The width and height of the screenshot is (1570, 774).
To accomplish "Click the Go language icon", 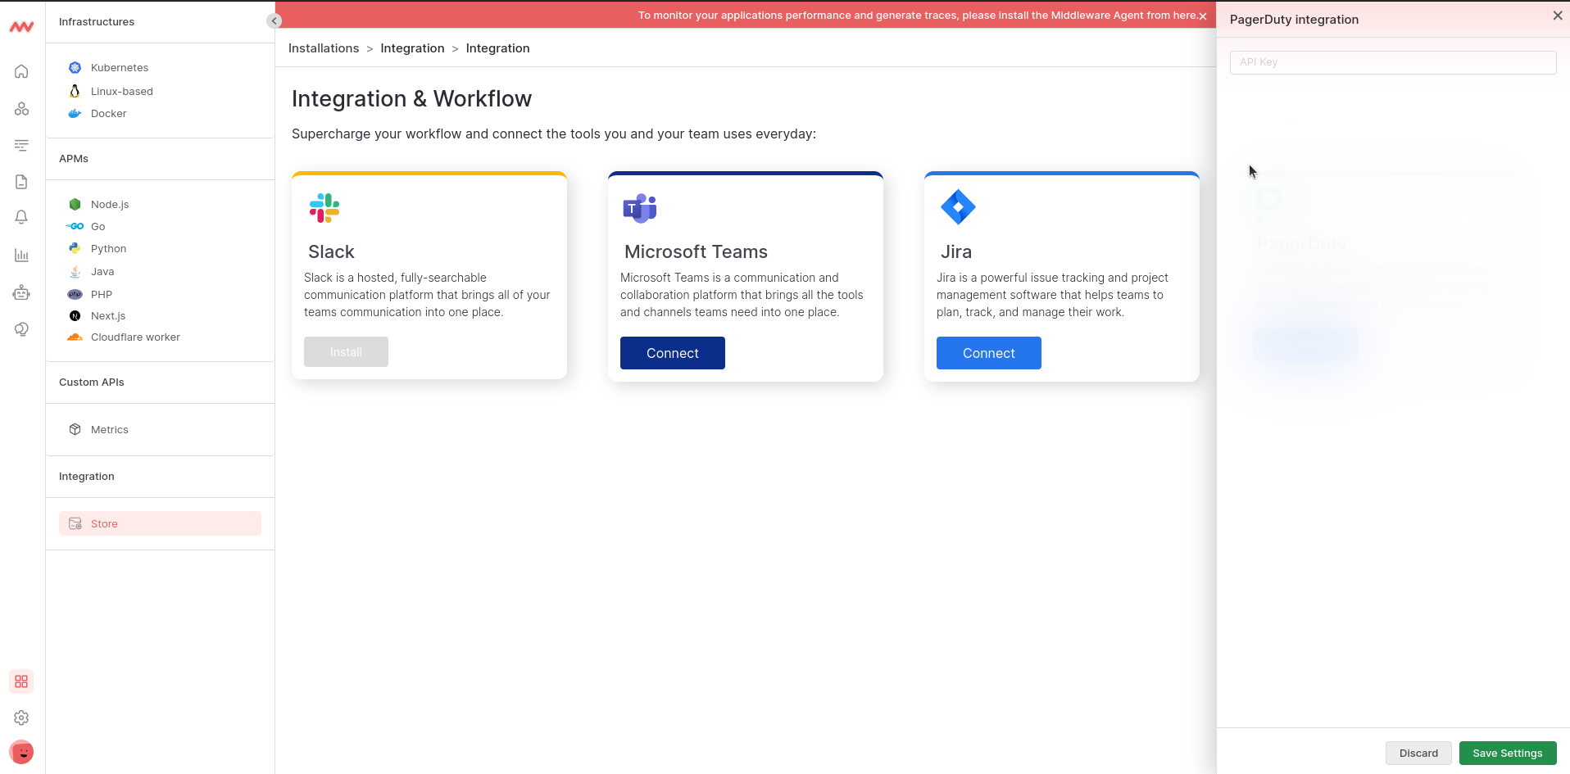I will click(x=75, y=226).
